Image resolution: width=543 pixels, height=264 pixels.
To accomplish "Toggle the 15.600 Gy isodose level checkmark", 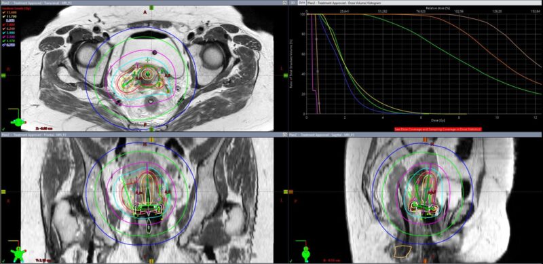I will coord(4,12).
